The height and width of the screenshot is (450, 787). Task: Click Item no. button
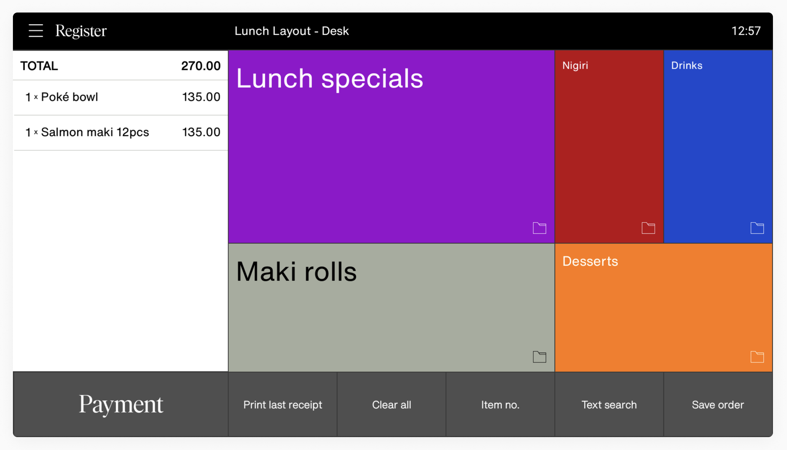point(500,404)
